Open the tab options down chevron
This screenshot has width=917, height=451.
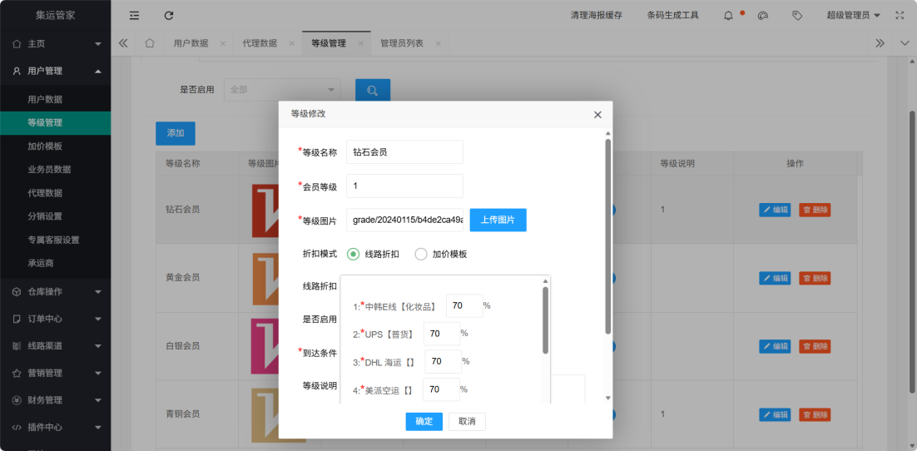tap(905, 43)
